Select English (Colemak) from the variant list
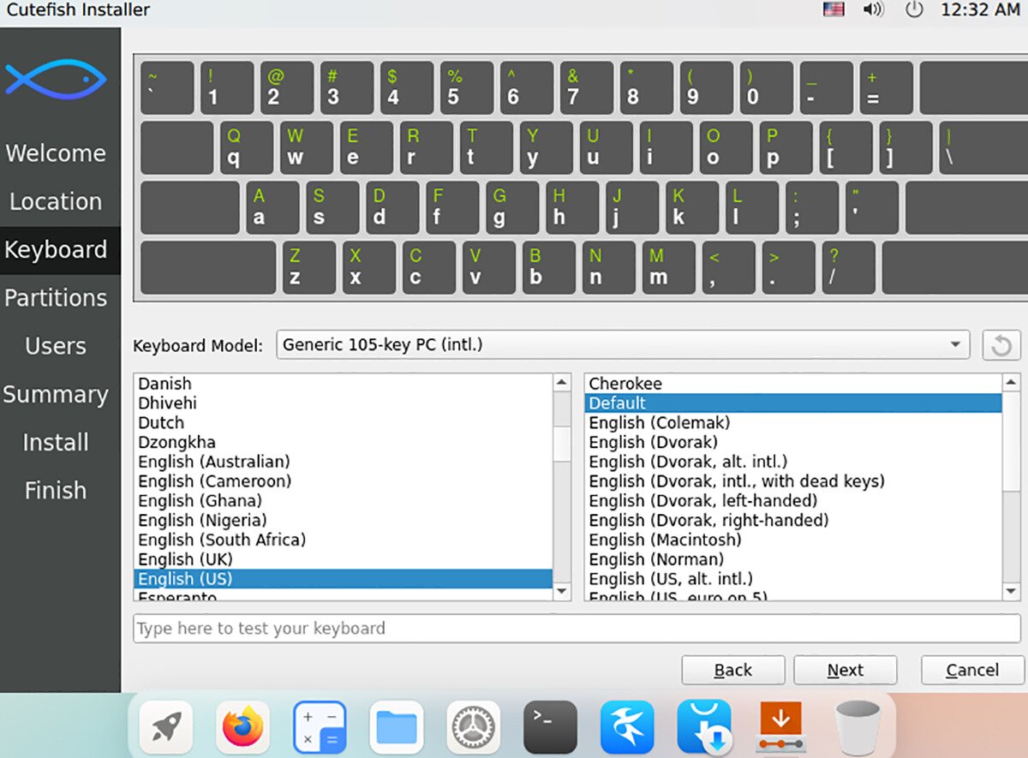The image size is (1028, 758). (659, 422)
